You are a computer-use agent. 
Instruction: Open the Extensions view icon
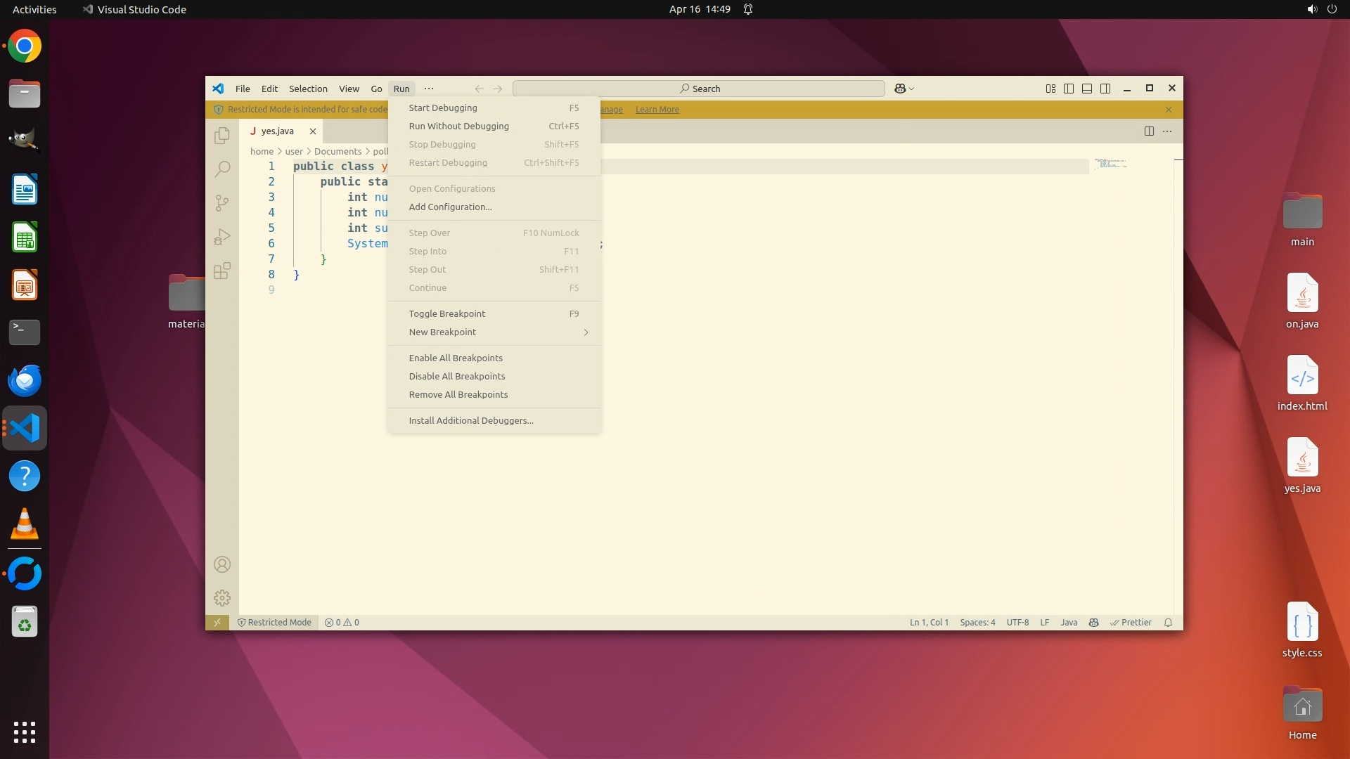222,271
